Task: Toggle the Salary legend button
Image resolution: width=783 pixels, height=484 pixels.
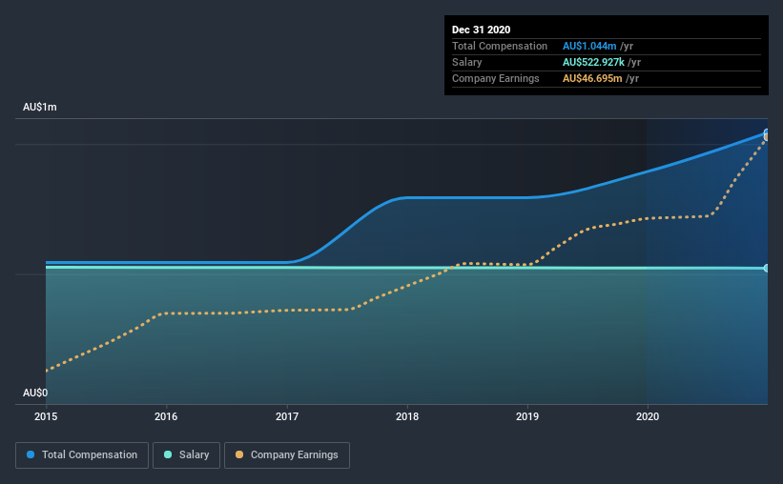Action: (x=186, y=455)
